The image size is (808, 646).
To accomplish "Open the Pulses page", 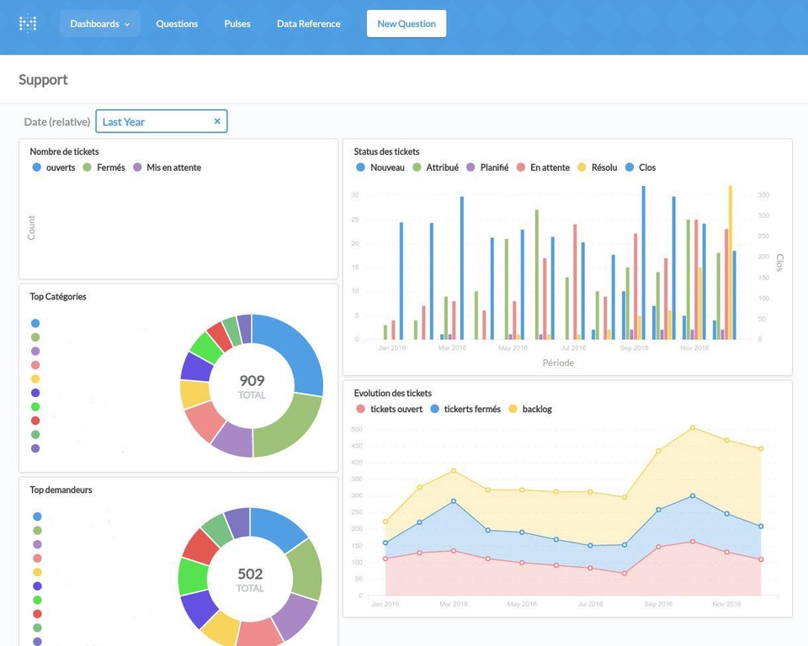I will pos(237,24).
